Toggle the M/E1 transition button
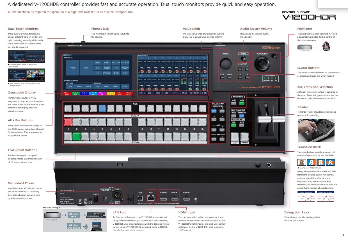This screenshot has width=348, height=237. 234,103
